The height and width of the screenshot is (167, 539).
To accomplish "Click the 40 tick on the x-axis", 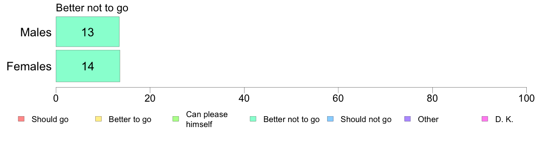I will (244, 98).
